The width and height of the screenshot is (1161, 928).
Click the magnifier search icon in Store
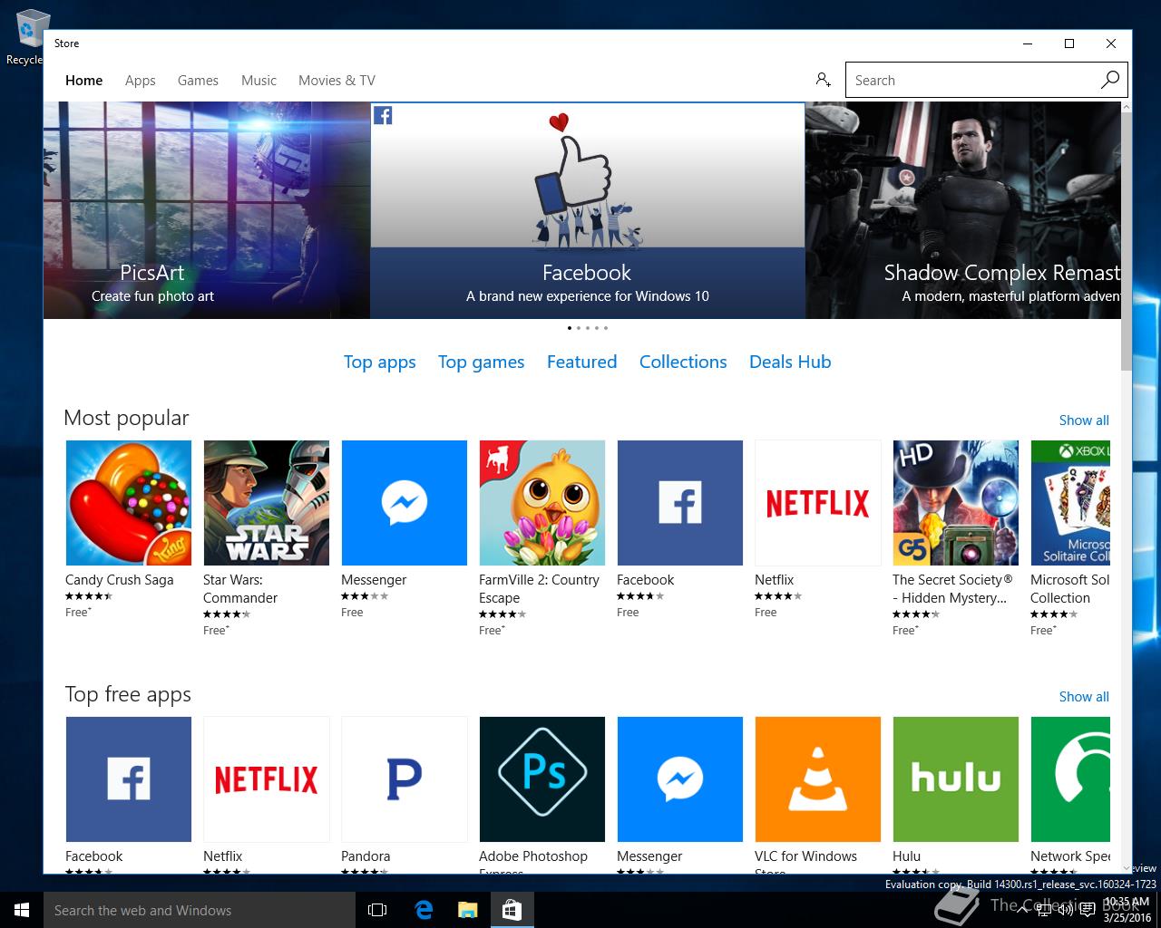click(x=1109, y=80)
